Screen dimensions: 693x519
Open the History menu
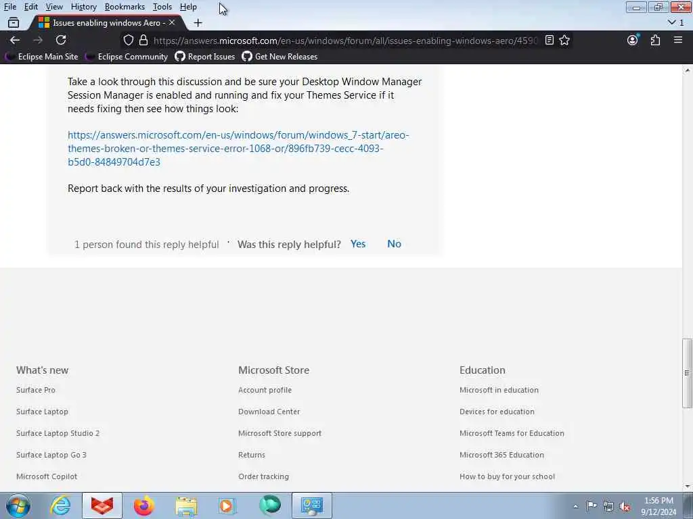83,7
